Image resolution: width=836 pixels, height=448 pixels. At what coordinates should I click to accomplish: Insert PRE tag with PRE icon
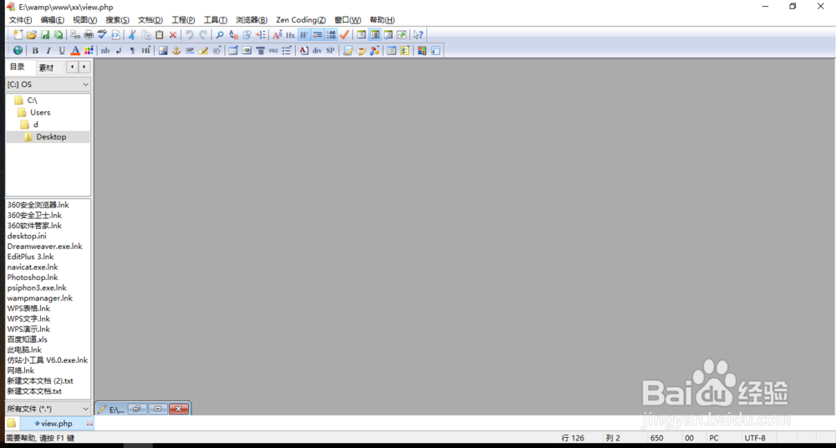pos(273,51)
